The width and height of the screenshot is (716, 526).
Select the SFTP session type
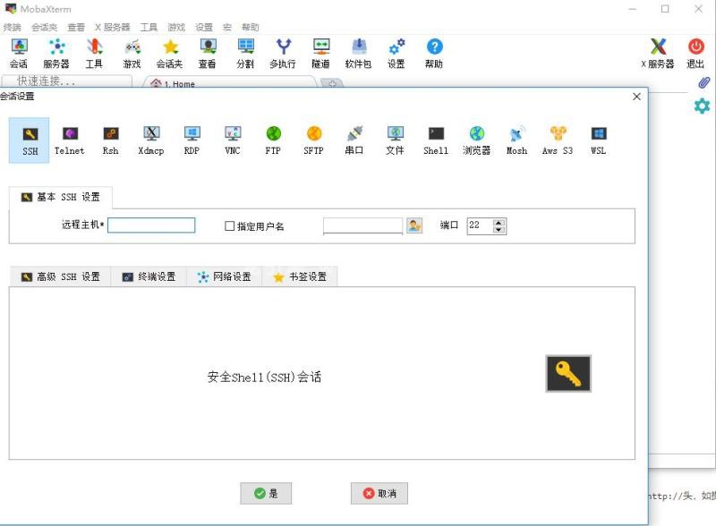pos(314,140)
